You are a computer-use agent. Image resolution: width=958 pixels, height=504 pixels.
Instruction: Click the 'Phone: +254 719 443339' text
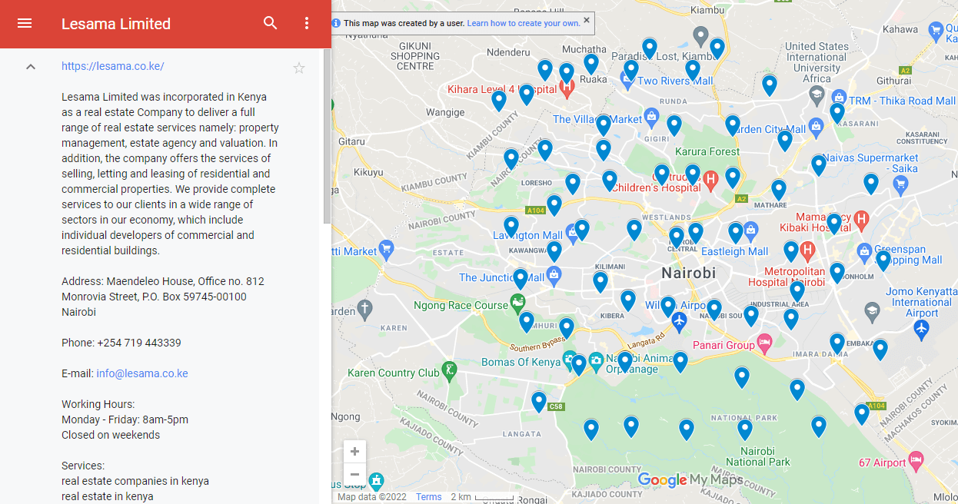pyautogui.click(x=121, y=343)
